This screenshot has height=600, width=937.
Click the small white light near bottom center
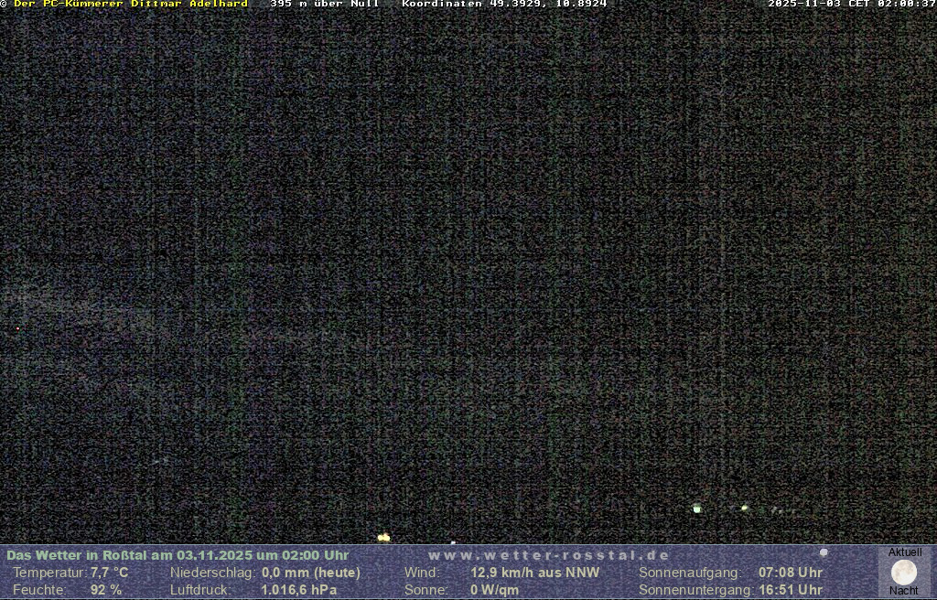click(x=453, y=542)
